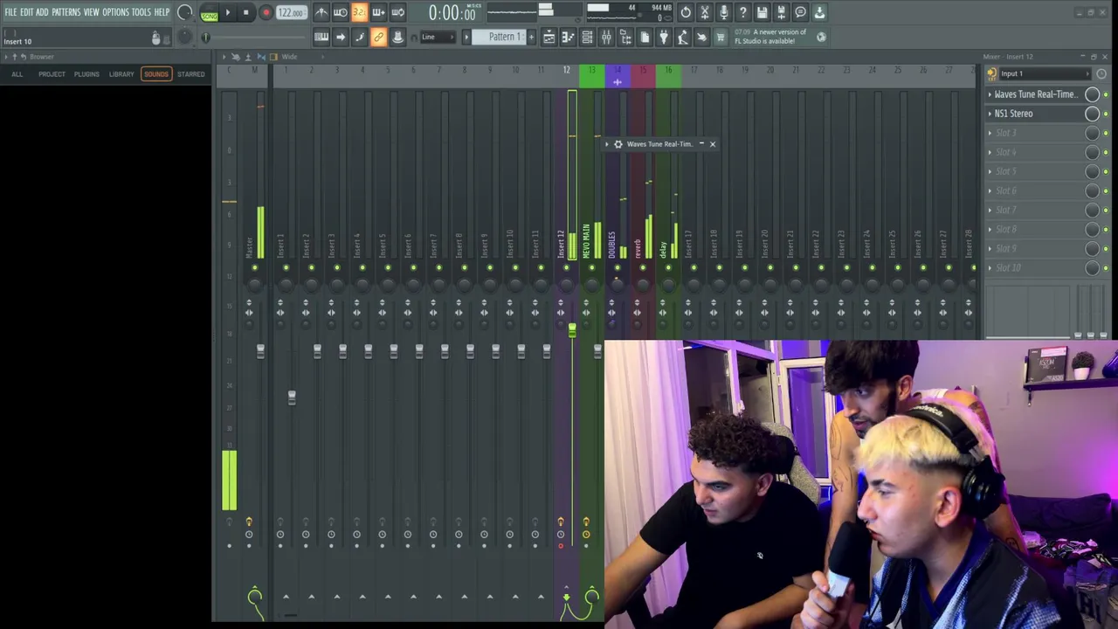Open help with the question mark icon
The image size is (1118, 629).
tap(743, 12)
